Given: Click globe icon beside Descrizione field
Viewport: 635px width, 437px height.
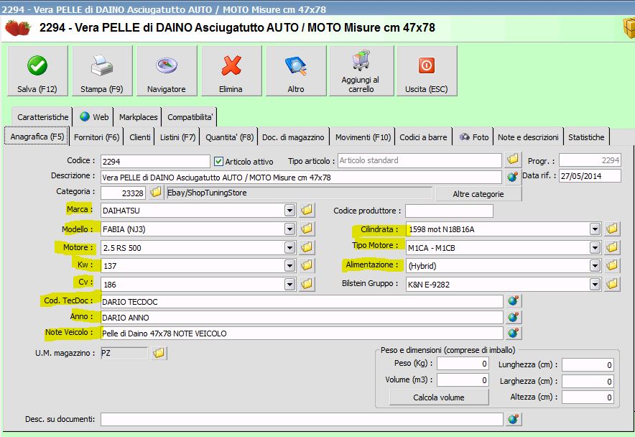Looking at the screenshot, I should [x=513, y=177].
